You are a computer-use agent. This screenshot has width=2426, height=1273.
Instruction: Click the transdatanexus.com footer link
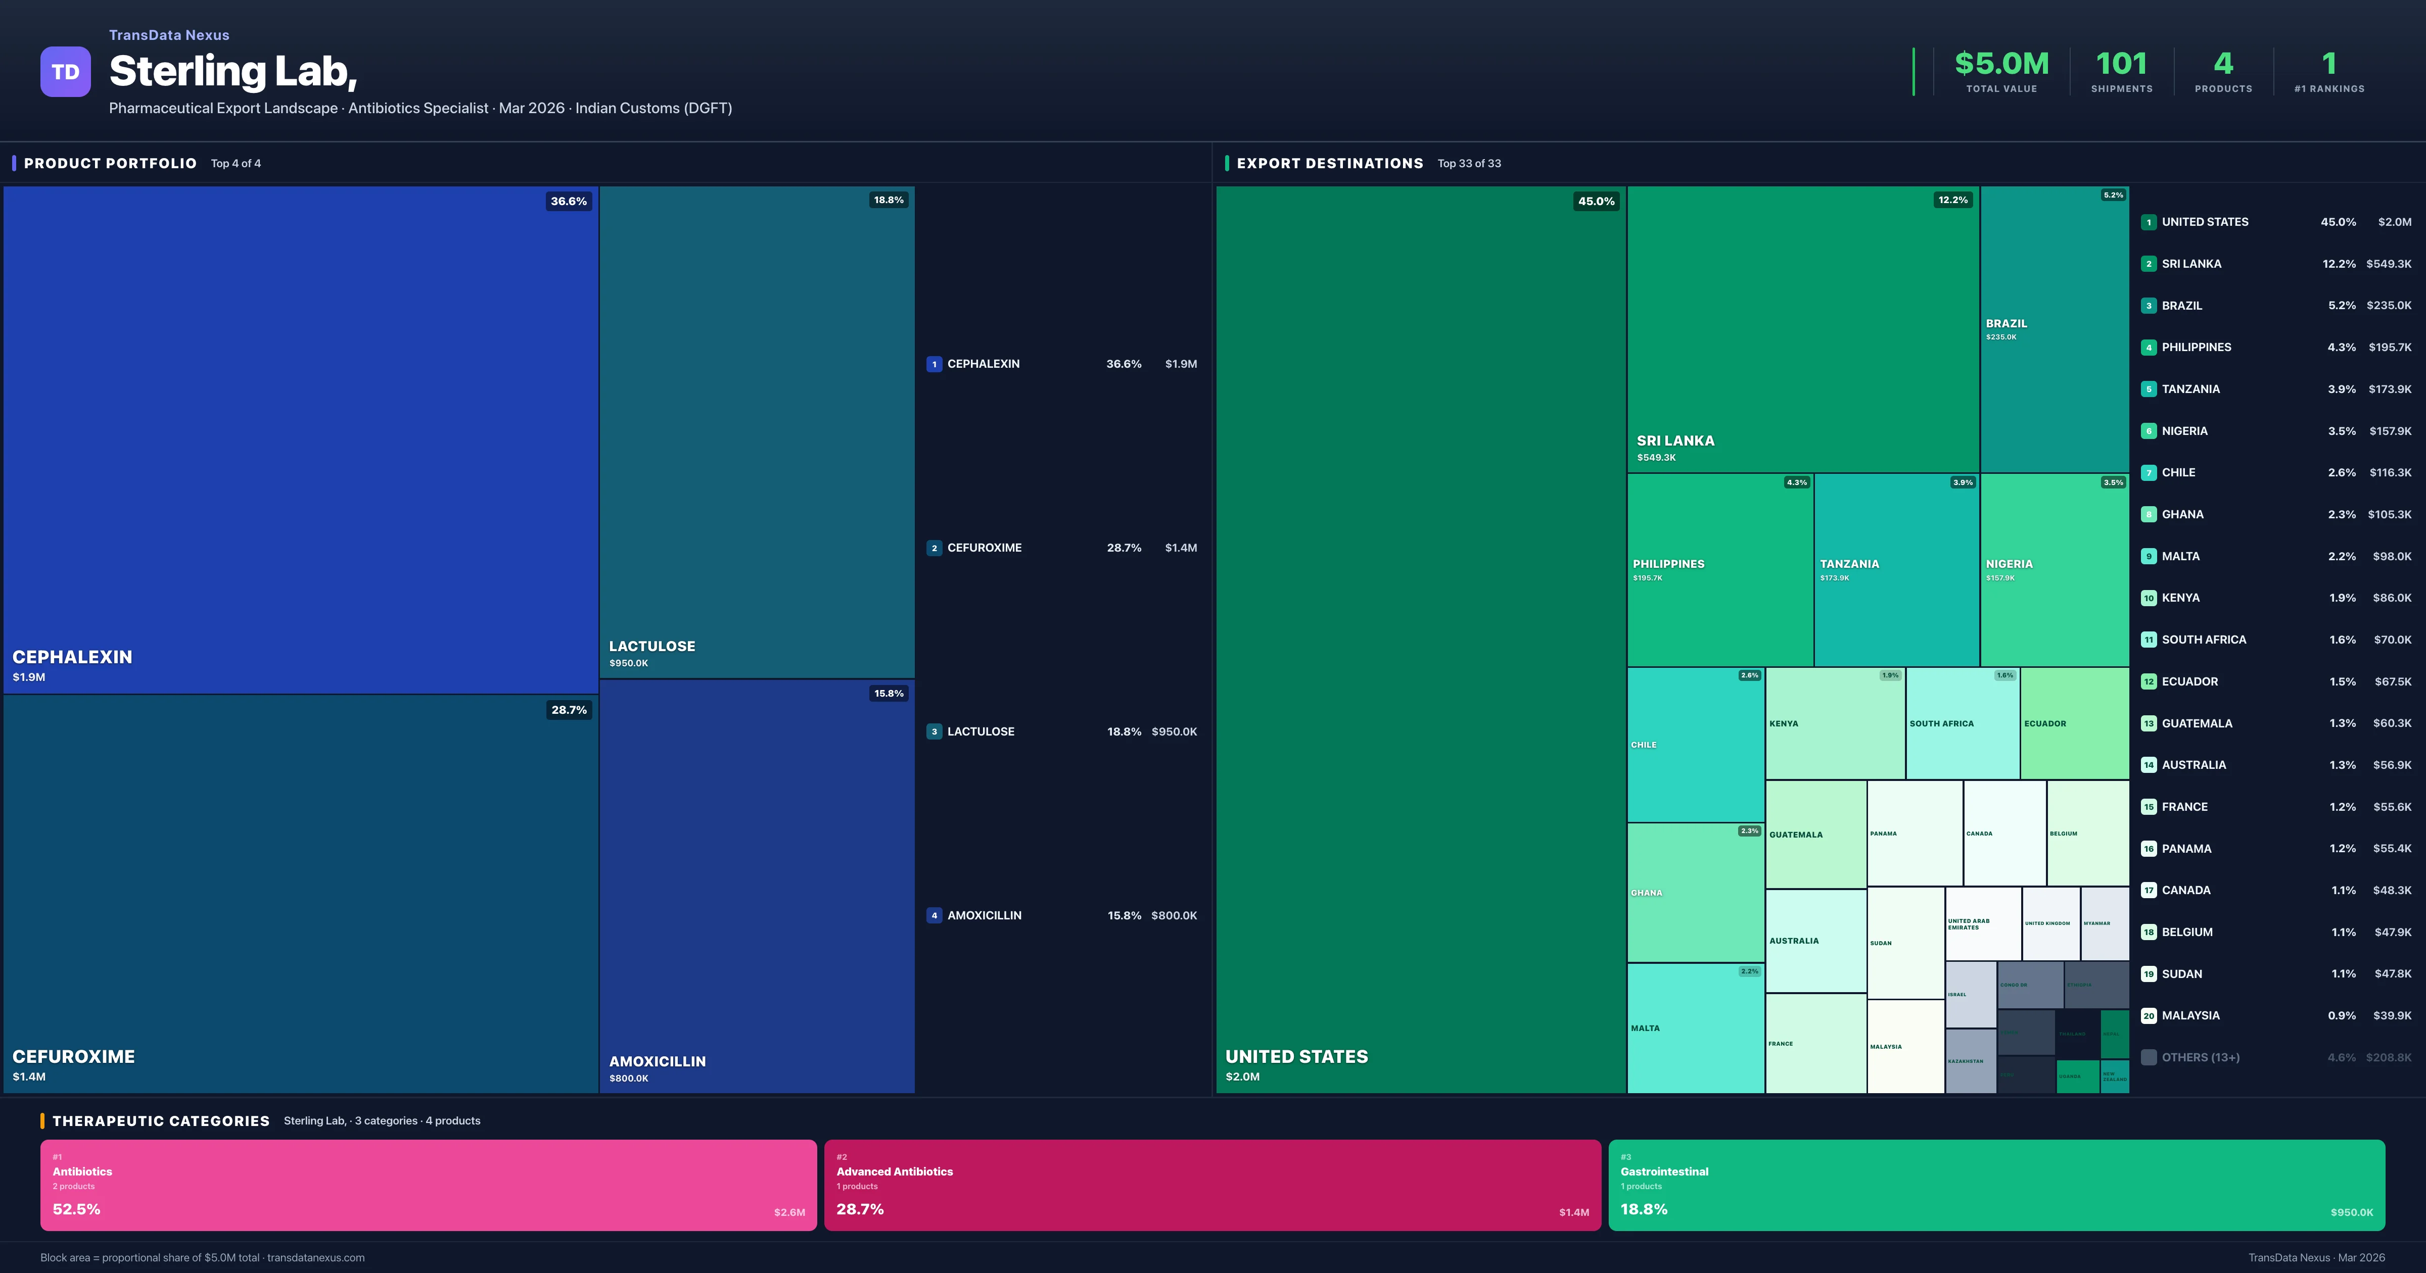(315, 1258)
